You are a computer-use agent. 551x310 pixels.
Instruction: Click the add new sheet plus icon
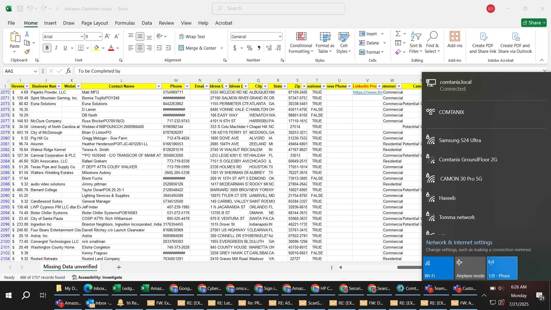coord(119,267)
